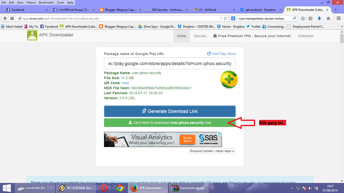Open Most Visited bookmark folder
Screen dimensions: 344x193
[x=12, y=26]
